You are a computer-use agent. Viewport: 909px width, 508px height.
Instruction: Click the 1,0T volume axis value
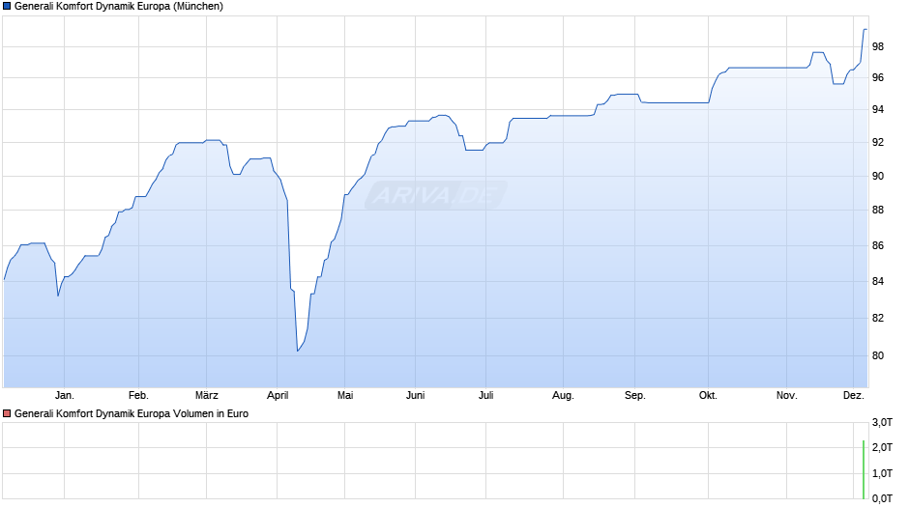[x=882, y=473]
